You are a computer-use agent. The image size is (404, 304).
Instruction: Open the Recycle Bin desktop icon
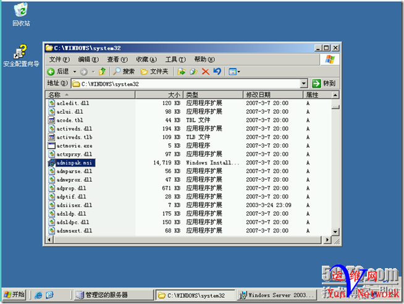click(21, 14)
